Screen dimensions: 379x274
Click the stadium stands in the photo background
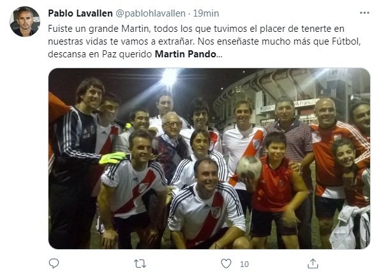pyautogui.click(x=285, y=94)
